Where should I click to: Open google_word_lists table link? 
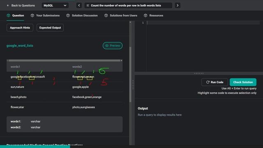[20, 46]
